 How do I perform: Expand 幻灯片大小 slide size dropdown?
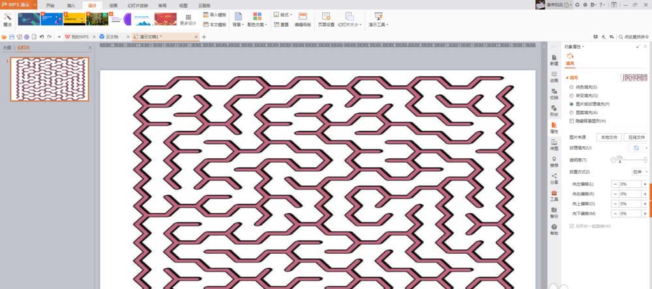click(349, 25)
